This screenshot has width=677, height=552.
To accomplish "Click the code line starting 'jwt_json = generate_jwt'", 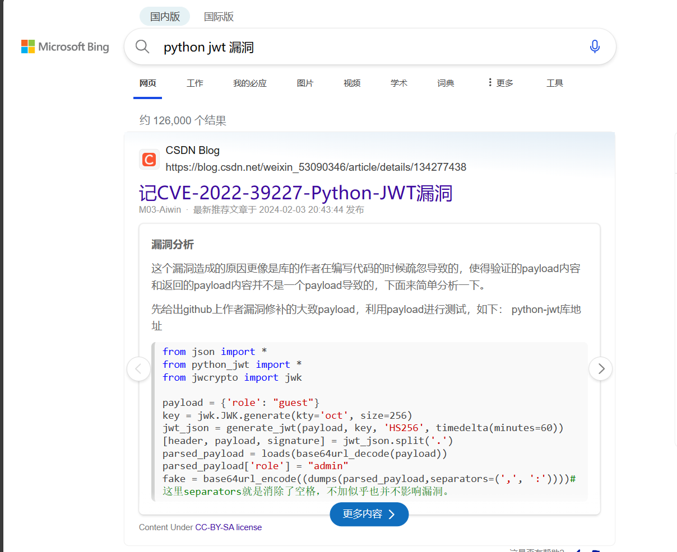I will coord(363,428).
